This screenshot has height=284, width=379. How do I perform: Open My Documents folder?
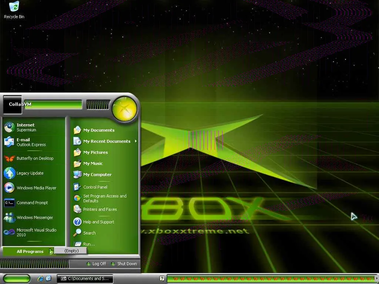105,130
